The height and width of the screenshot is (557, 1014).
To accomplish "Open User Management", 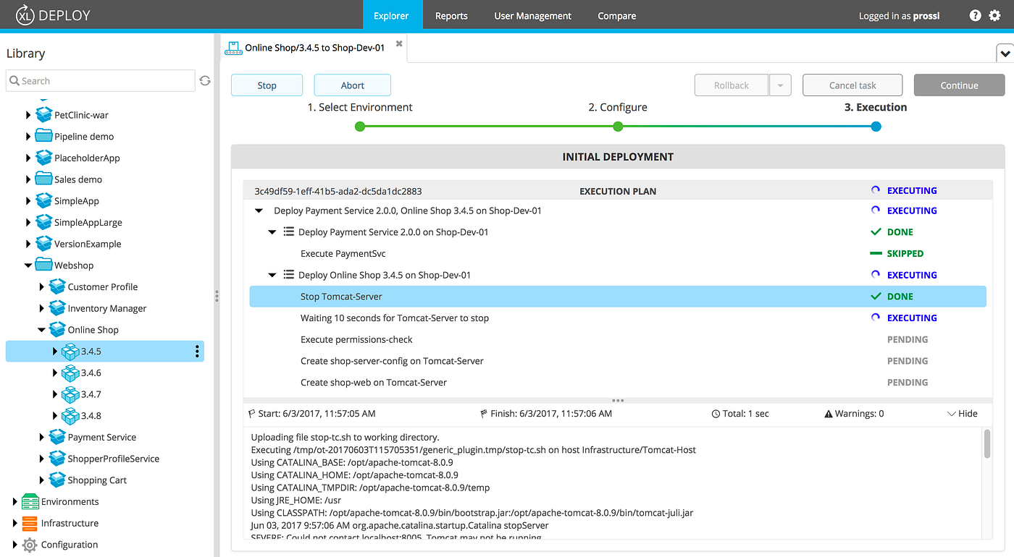I will click(532, 14).
